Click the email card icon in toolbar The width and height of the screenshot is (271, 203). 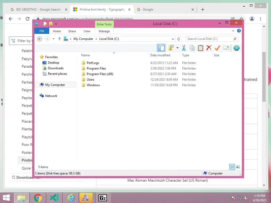tap(226, 48)
